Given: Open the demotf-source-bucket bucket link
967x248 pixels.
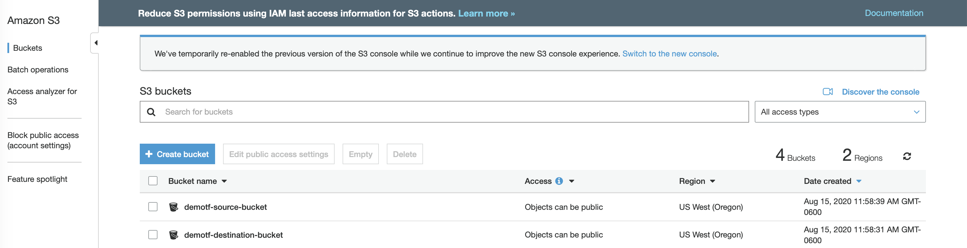Looking at the screenshot, I should click(x=225, y=207).
